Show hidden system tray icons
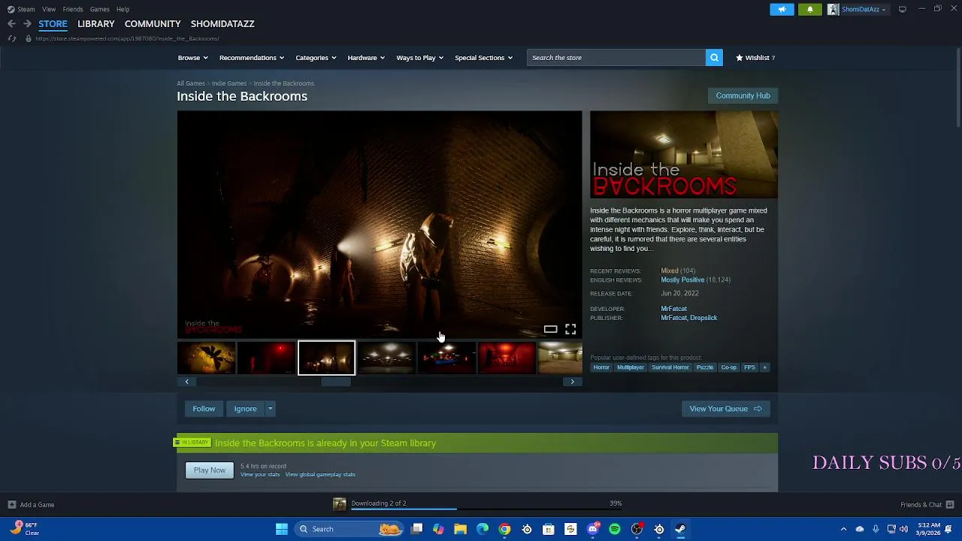The height and width of the screenshot is (541, 962). click(x=843, y=529)
